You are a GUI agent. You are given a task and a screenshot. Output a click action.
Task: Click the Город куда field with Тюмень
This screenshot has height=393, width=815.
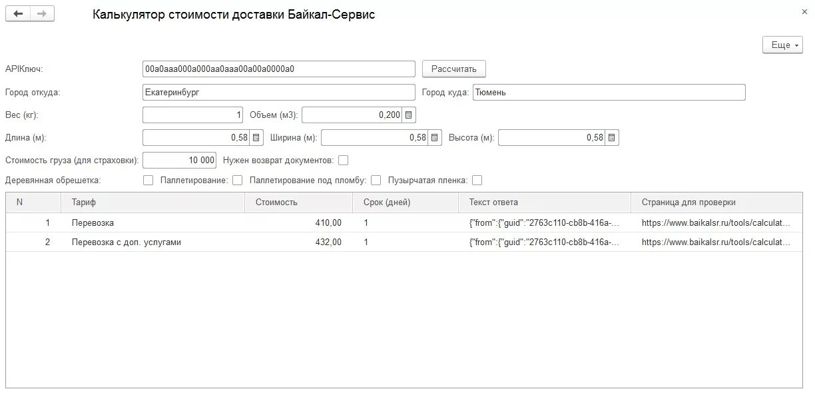pos(609,93)
